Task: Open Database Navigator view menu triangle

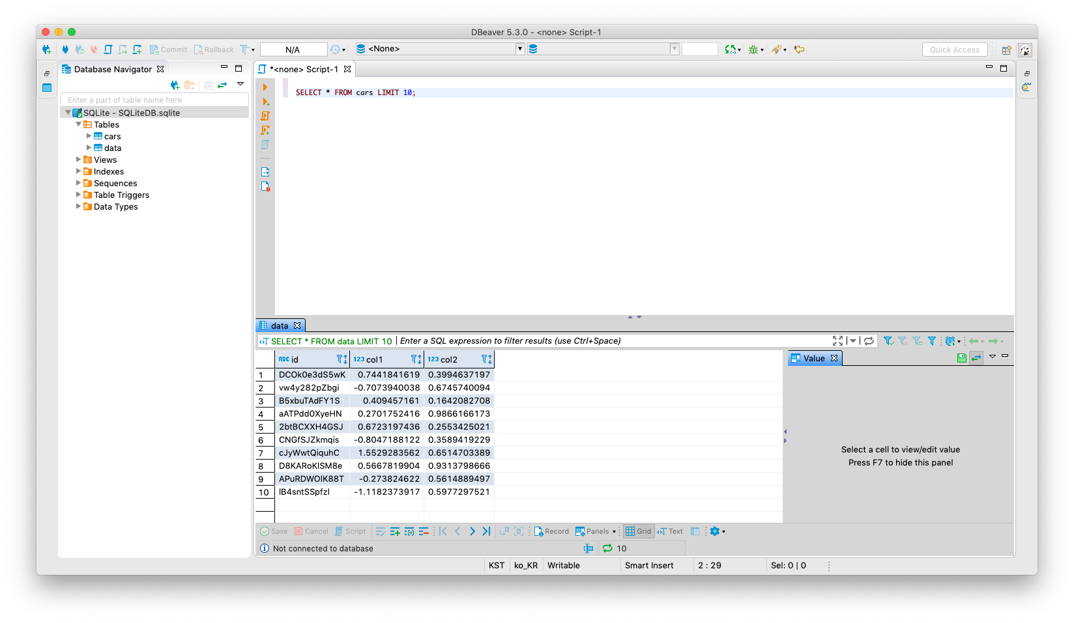Action: [240, 84]
